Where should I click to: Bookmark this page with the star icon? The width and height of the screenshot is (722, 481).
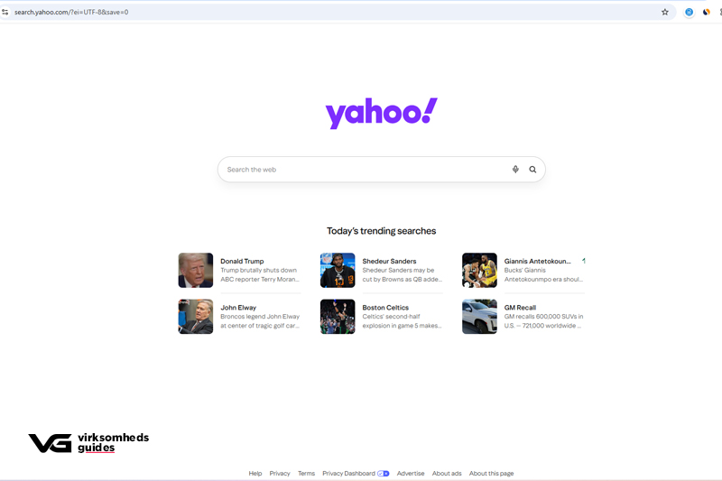[664, 12]
